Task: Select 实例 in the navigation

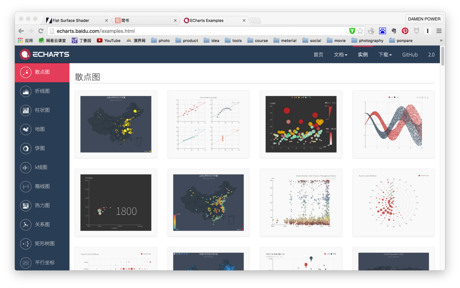Action: [363, 55]
